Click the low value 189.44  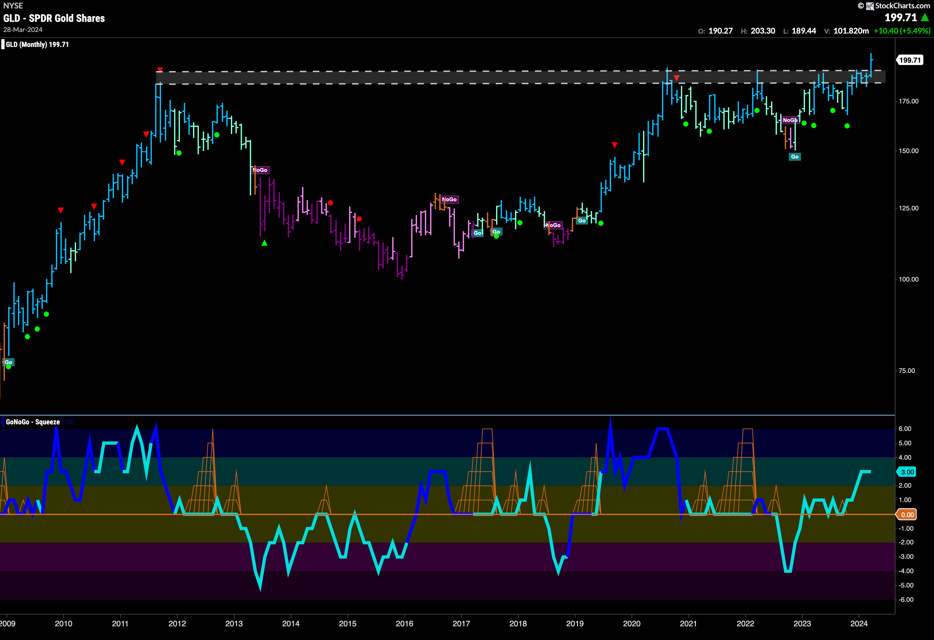point(804,31)
